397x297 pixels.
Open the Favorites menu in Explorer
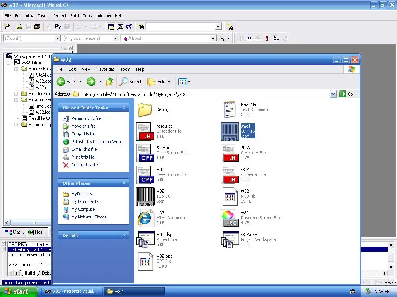tap(105, 69)
